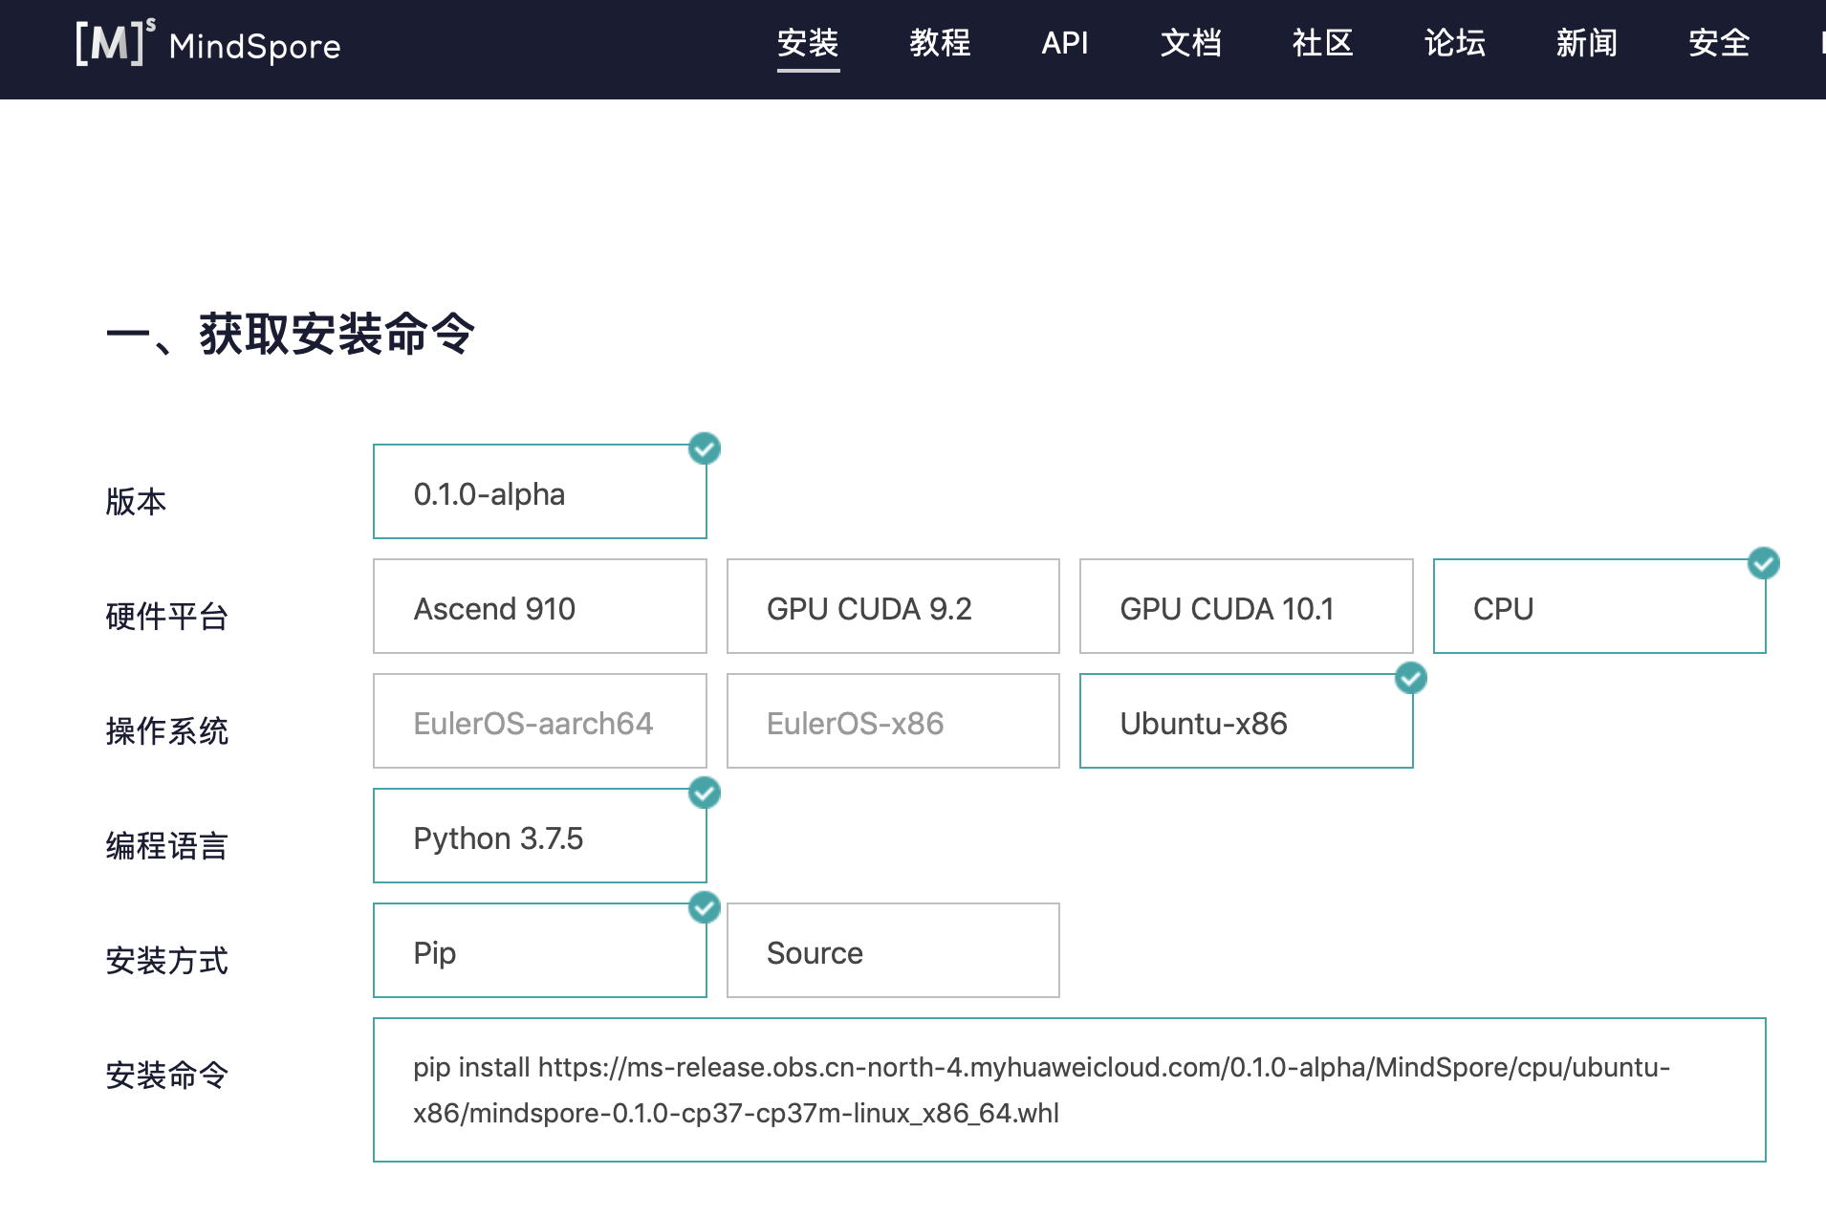
Task: Click the 编程语言 row label
Action: 167,845
